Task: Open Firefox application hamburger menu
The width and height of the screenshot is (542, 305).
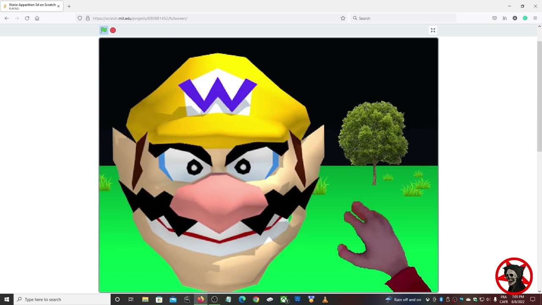Action: pos(535,18)
